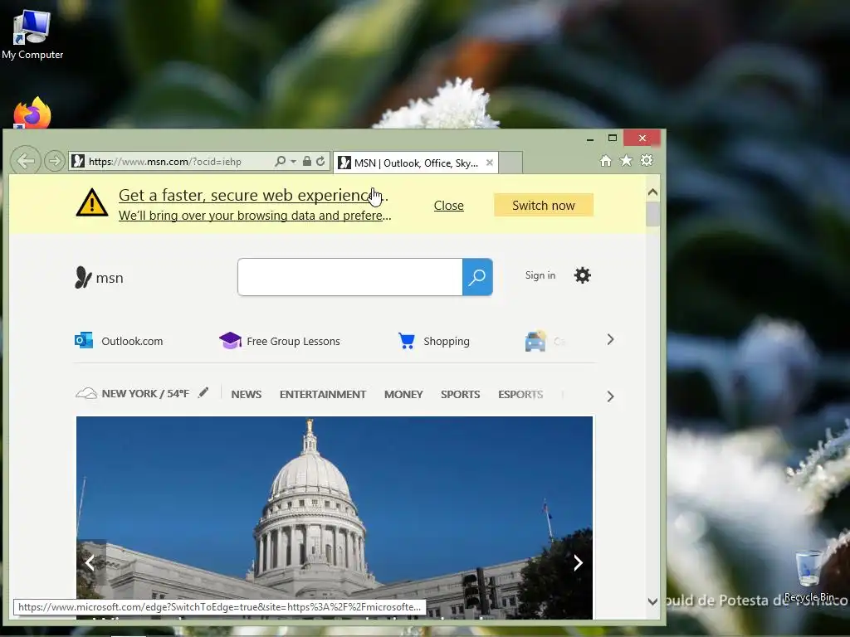
Task: Open Free Group Lessons shortcut
Action: click(x=280, y=341)
